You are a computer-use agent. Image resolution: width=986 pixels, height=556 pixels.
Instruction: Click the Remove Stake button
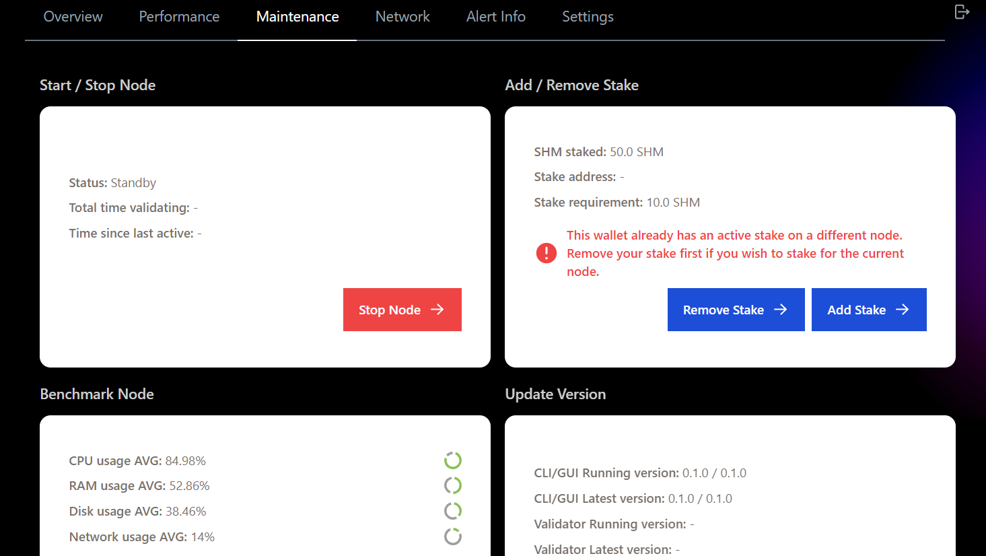(736, 310)
